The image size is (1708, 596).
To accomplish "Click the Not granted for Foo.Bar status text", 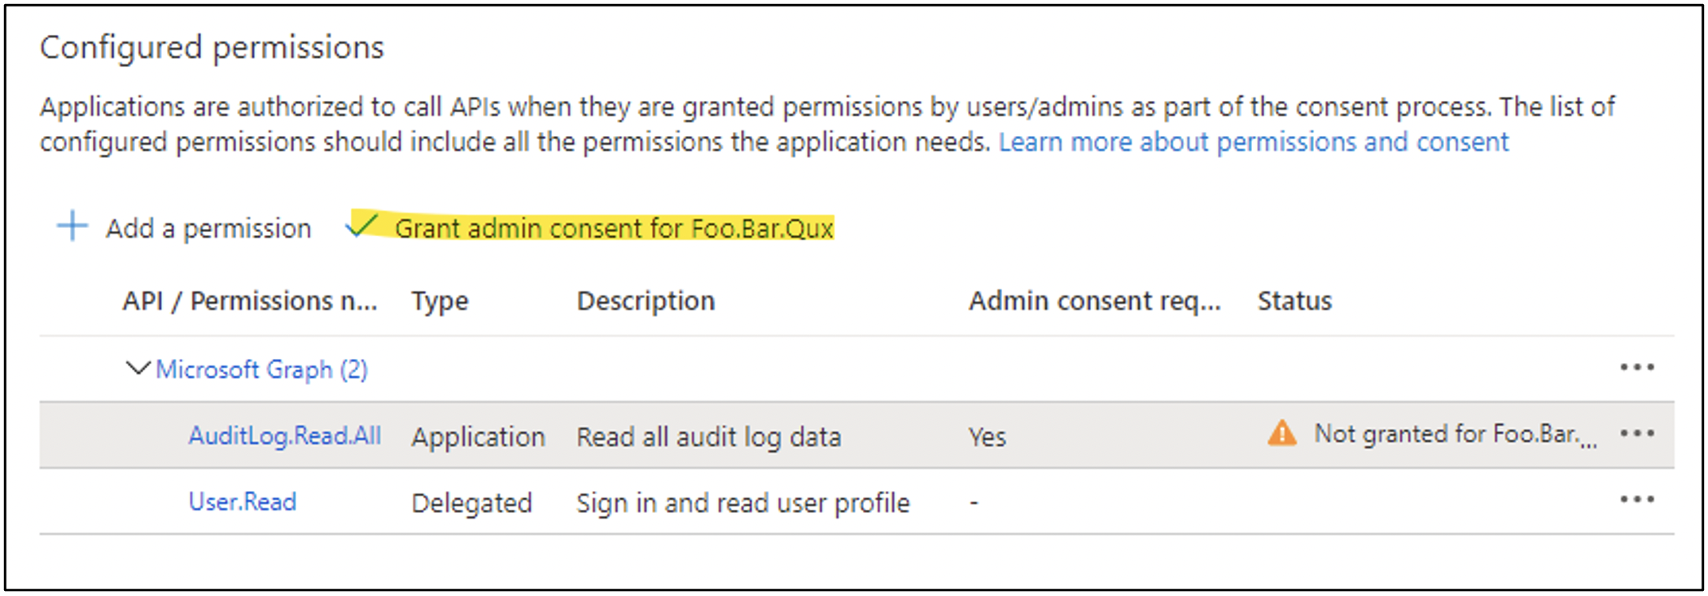I will pos(1456,434).
